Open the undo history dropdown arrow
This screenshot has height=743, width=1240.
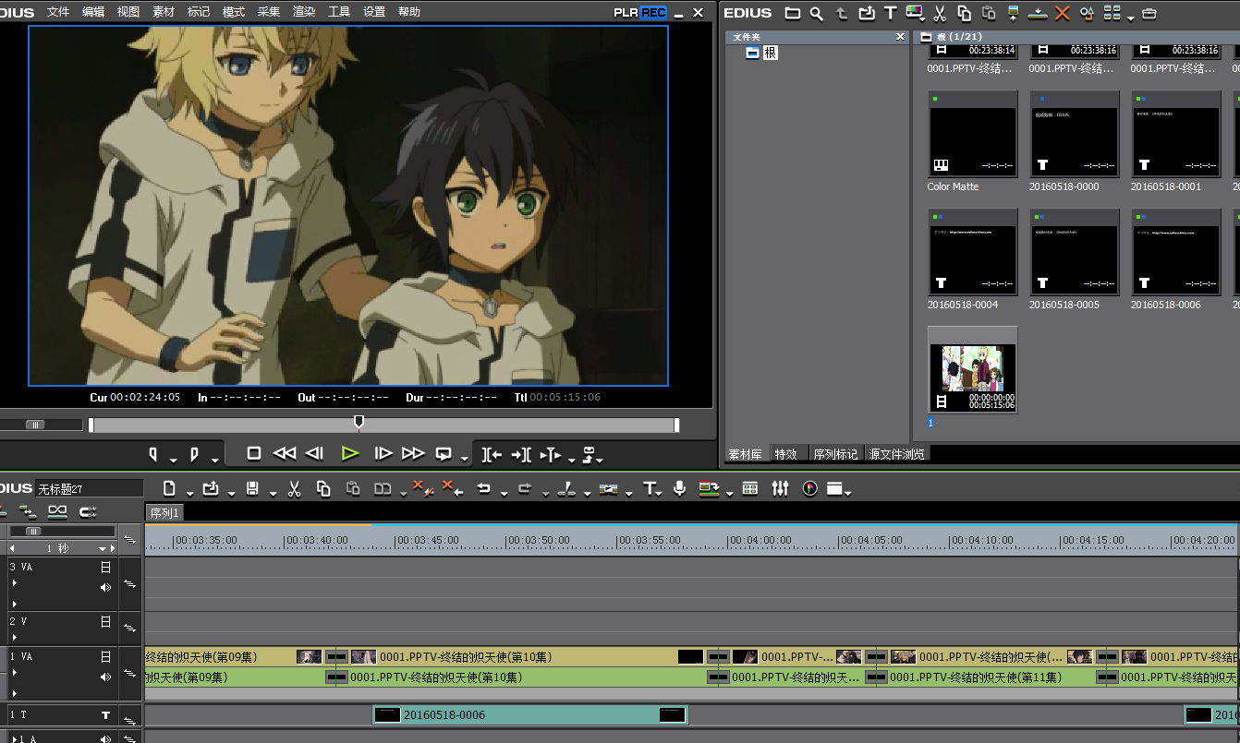pos(504,494)
